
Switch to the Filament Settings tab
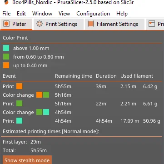point(114,24)
